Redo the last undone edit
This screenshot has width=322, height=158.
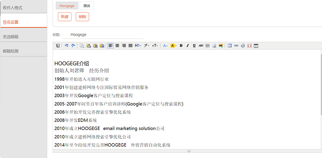73,46
